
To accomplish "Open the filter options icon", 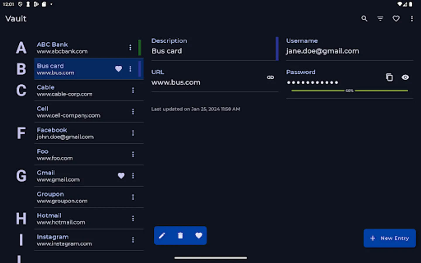I will (380, 18).
